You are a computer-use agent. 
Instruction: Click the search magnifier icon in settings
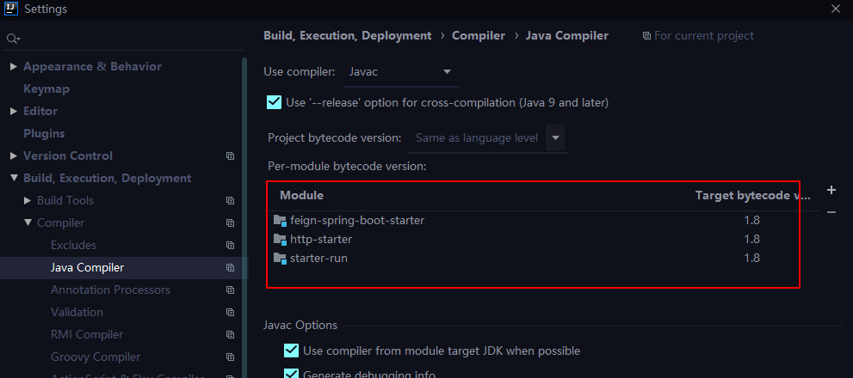coord(13,39)
